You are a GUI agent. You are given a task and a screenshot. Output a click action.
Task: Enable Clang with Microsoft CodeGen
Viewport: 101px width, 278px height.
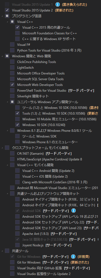pos(17,182)
